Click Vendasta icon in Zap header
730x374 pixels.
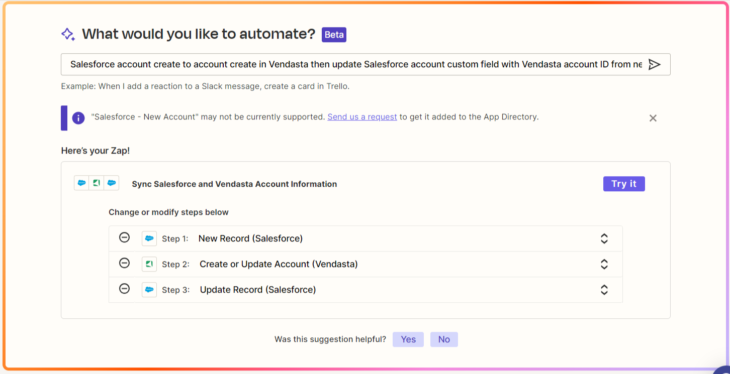(x=97, y=183)
